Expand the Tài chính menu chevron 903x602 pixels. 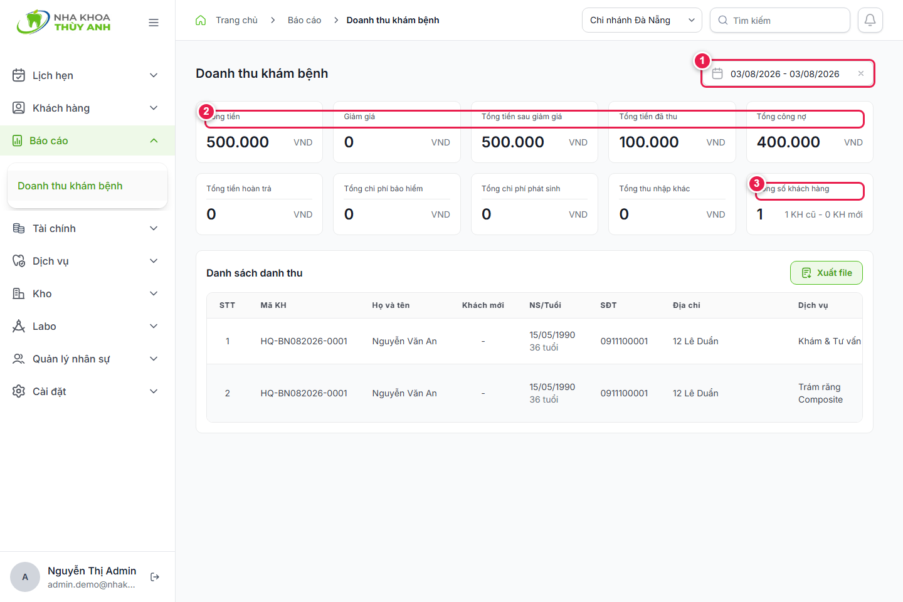[154, 228]
